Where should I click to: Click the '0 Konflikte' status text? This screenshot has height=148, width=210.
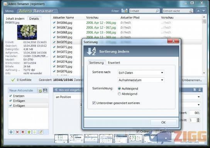[x=24, y=80]
